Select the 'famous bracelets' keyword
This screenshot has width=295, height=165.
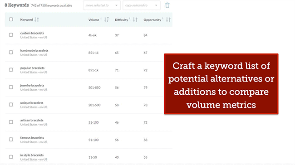click(32, 138)
